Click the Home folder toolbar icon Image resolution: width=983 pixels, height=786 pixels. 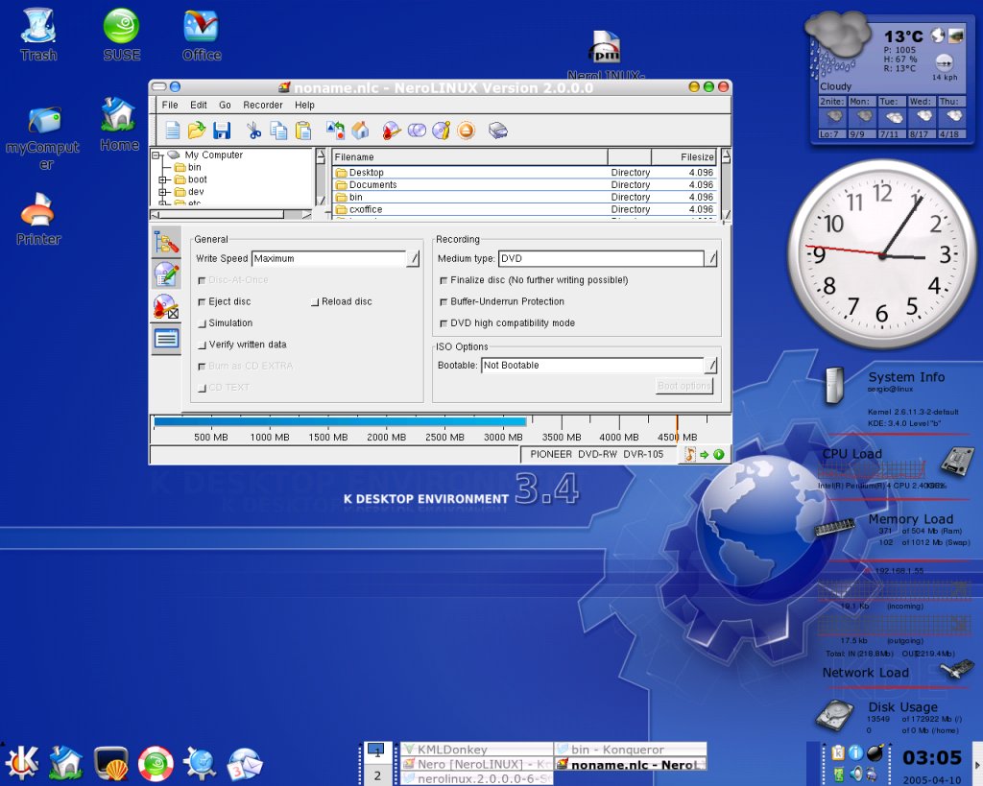(x=361, y=131)
